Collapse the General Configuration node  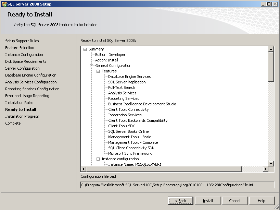(x=91, y=66)
